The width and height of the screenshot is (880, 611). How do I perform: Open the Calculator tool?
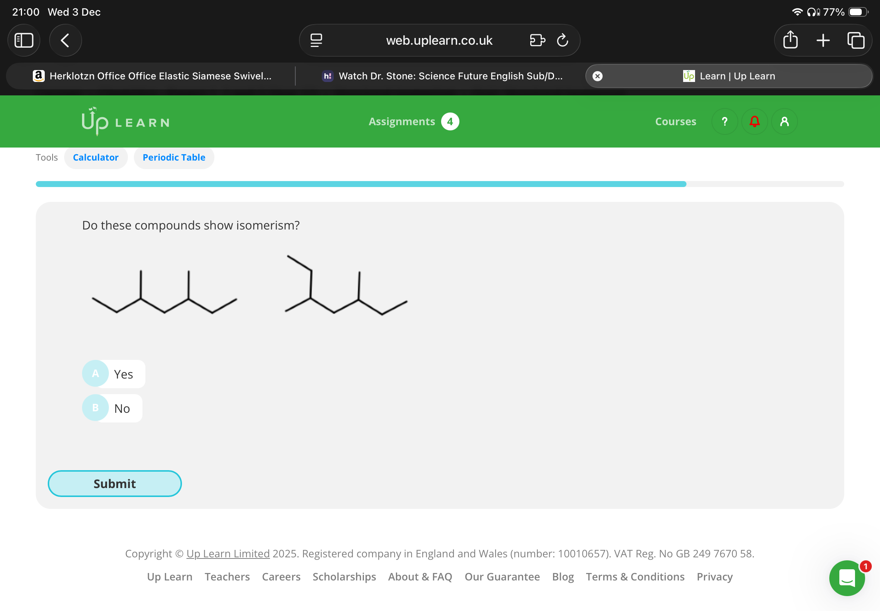click(95, 157)
